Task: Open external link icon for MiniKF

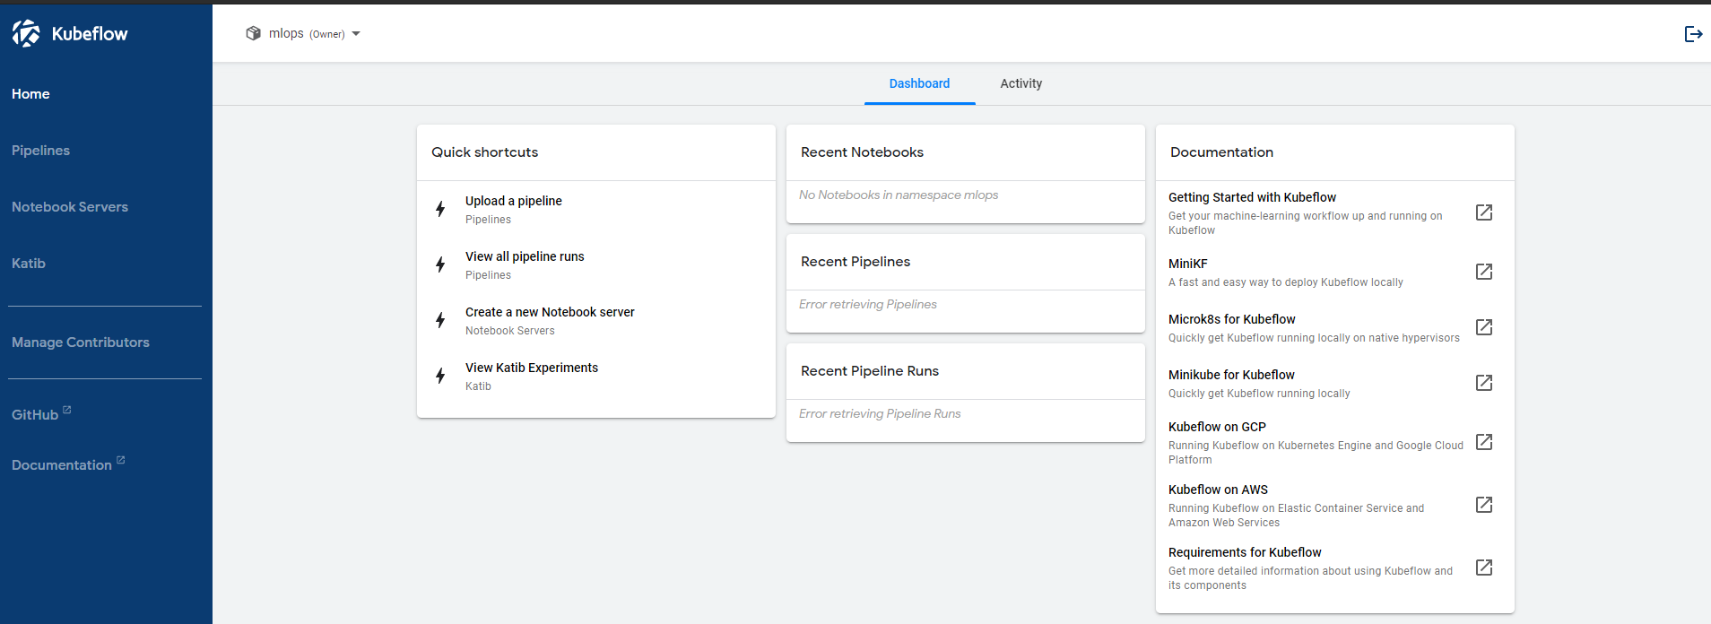Action: click(1484, 272)
